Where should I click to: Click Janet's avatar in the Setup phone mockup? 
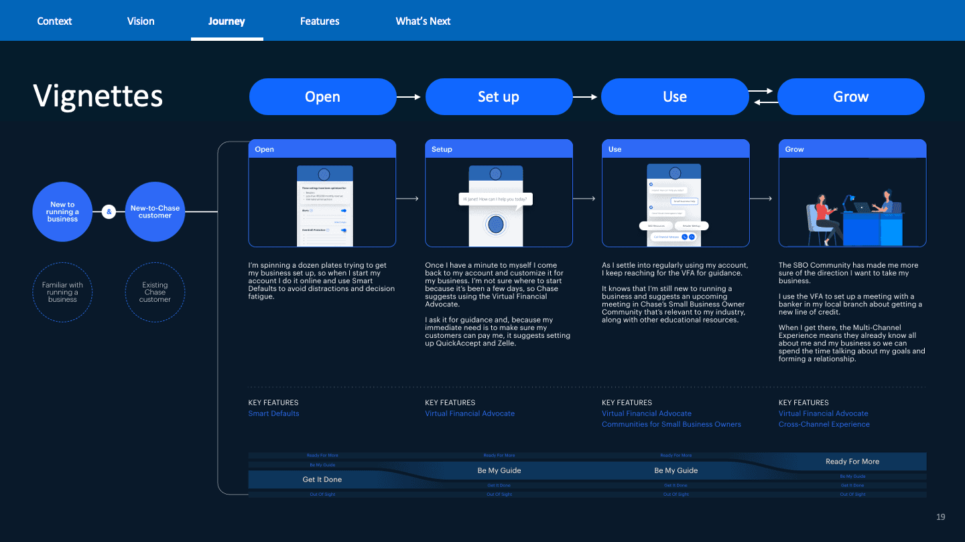coord(497,173)
